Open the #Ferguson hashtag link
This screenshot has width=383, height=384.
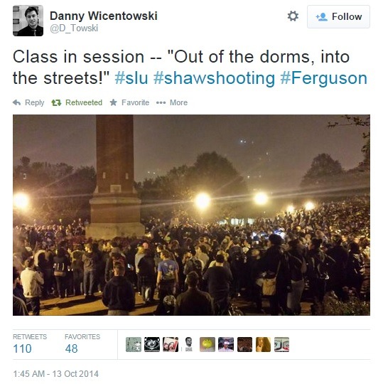(324, 78)
